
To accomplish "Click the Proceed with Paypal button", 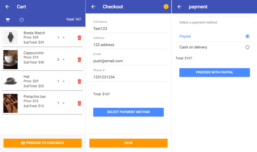I will click(215, 72).
